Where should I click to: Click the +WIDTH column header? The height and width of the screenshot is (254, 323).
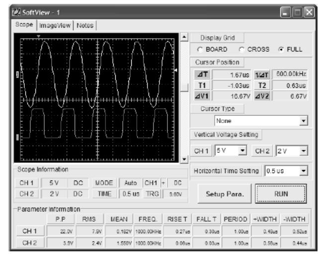(265, 219)
